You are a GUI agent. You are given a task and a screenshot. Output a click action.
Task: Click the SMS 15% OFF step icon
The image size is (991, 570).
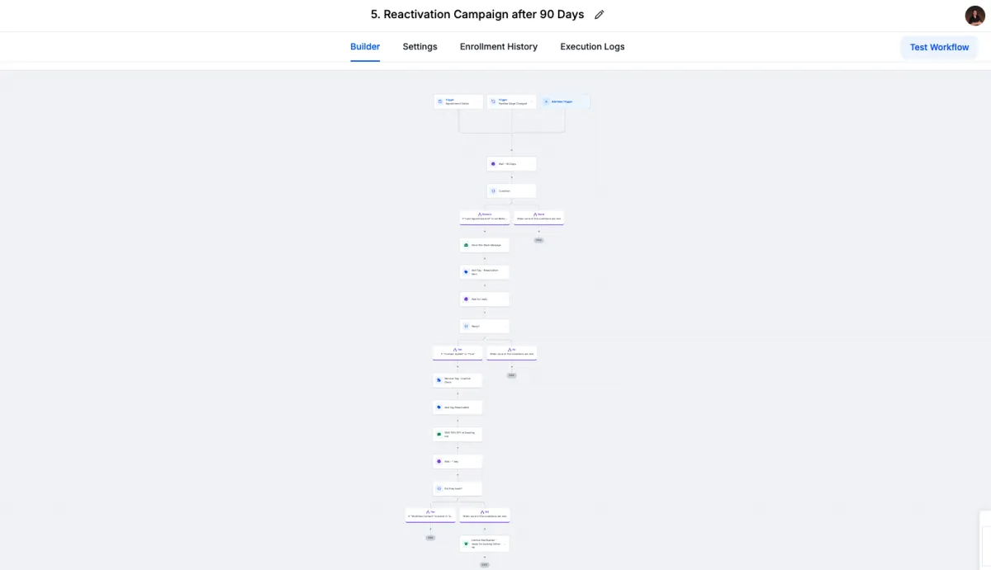(439, 434)
